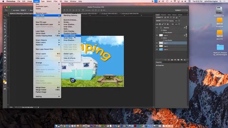Switch to the Channels tab
The image size is (228, 128).
(164, 15)
